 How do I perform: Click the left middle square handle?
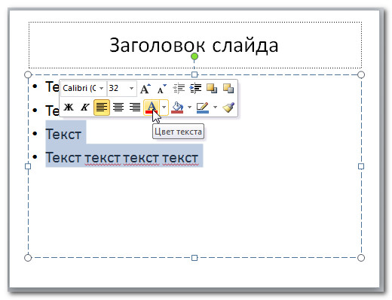click(x=28, y=166)
